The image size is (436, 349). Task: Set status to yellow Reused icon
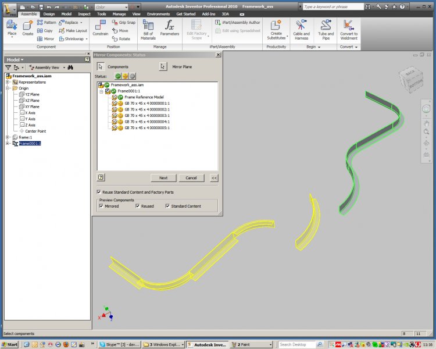(x=125, y=76)
